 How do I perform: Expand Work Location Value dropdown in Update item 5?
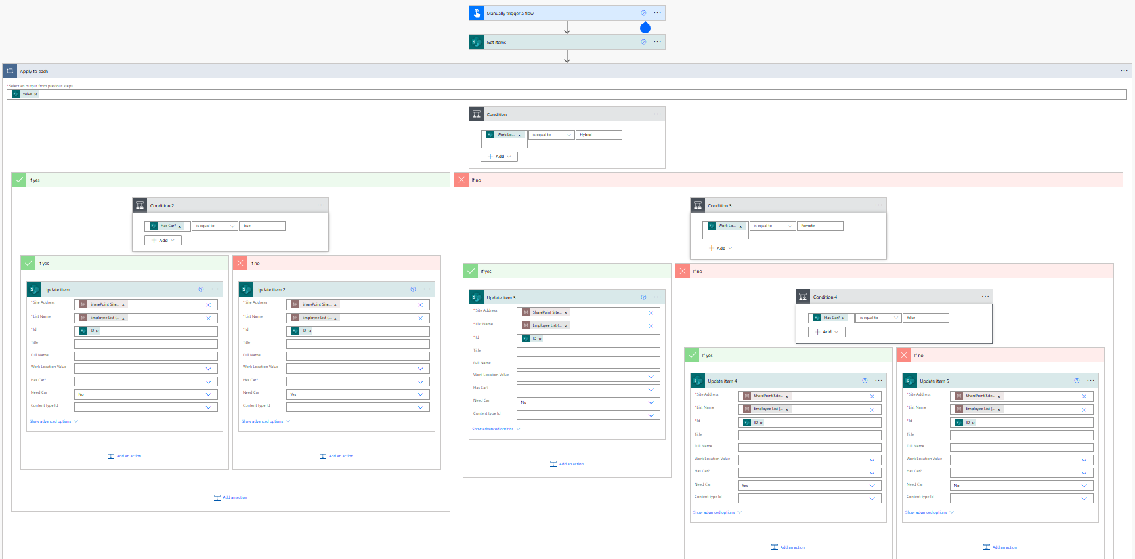tap(1084, 460)
